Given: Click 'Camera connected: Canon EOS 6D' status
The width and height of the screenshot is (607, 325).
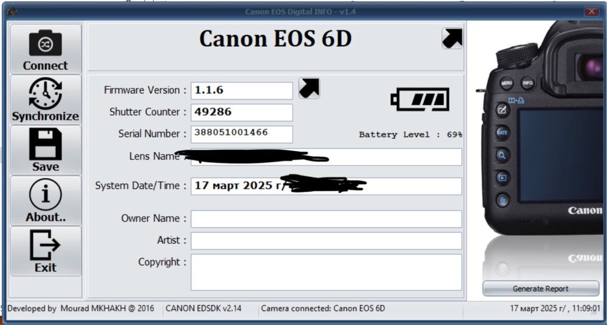Looking at the screenshot, I should tap(323, 309).
